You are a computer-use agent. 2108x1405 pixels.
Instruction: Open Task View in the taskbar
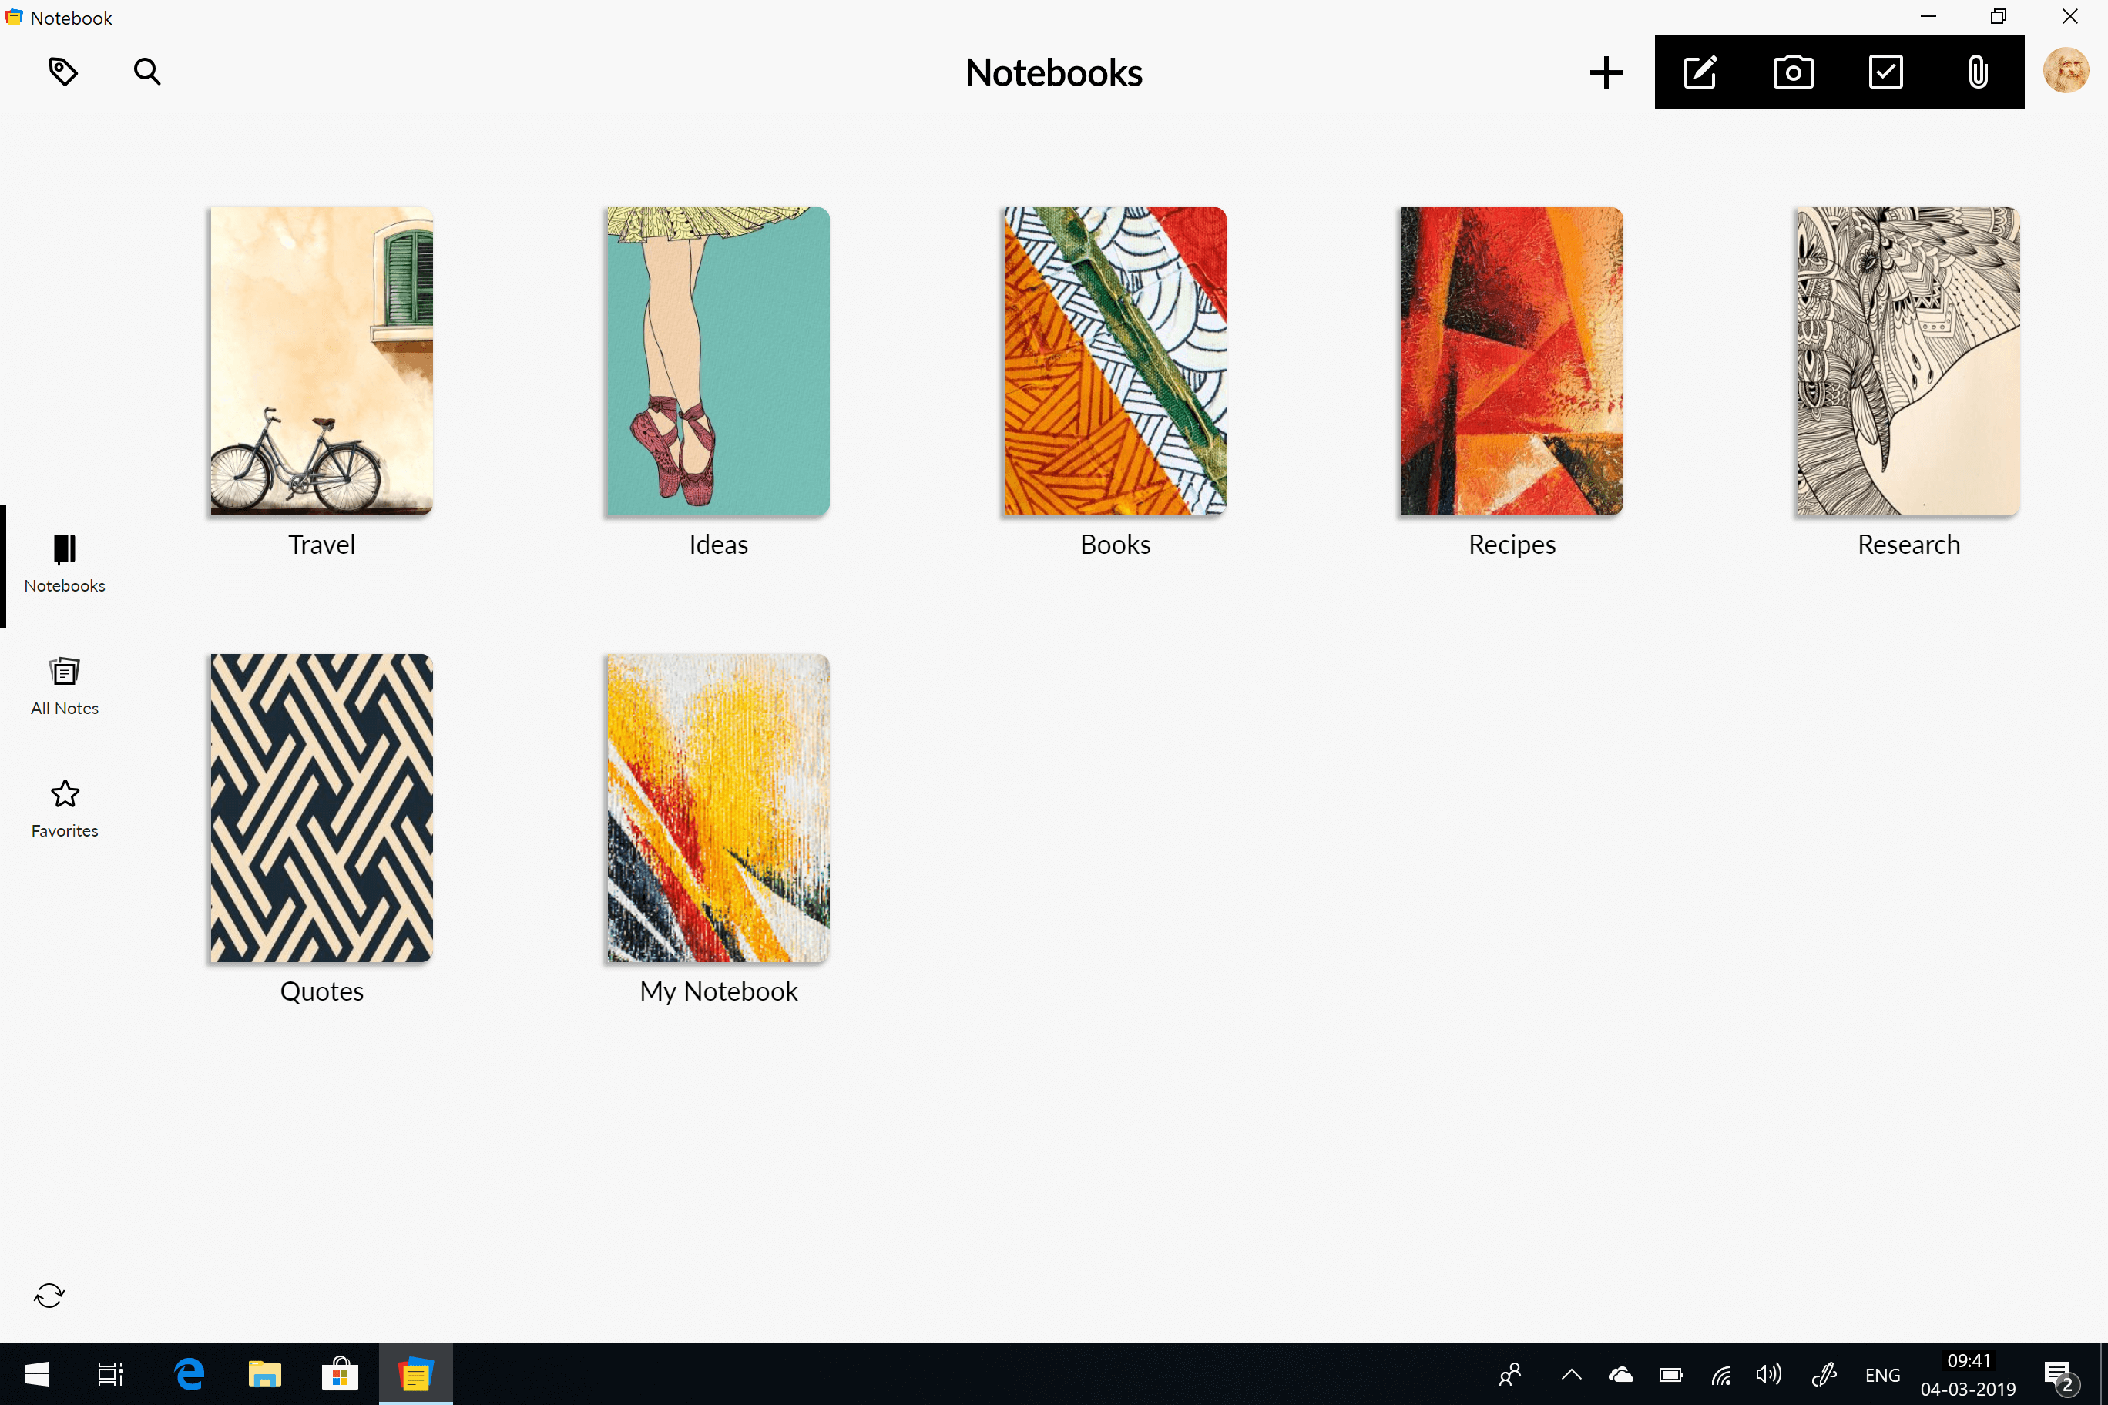pyautogui.click(x=110, y=1374)
